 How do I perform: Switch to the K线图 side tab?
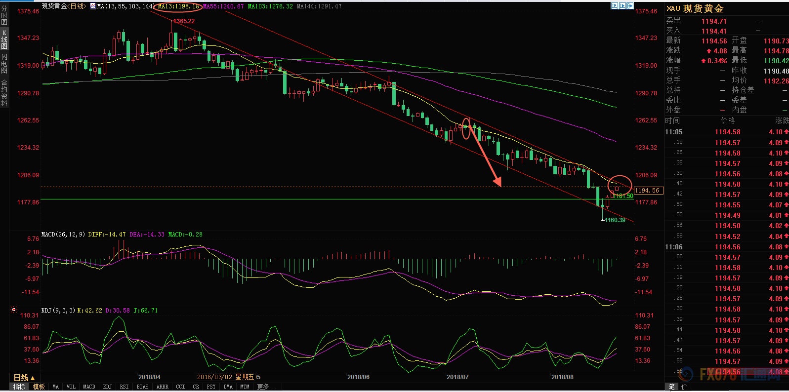click(x=4, y=39)
